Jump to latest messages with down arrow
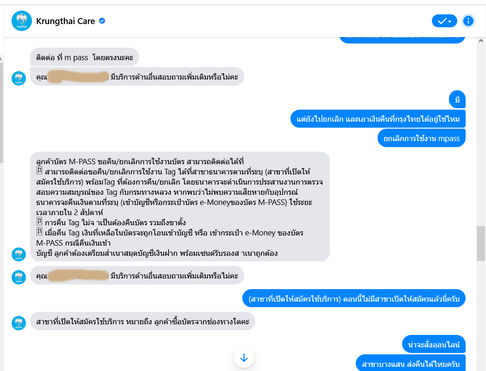Screen dimensions: 486x371 [244, 358]
